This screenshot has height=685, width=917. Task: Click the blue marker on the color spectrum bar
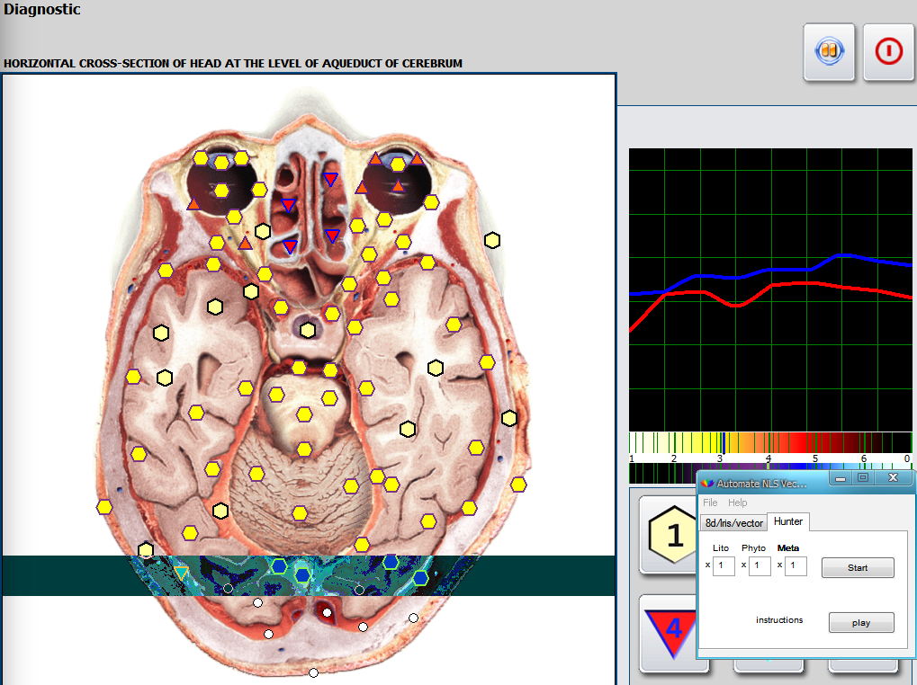(x=724, y=442)
